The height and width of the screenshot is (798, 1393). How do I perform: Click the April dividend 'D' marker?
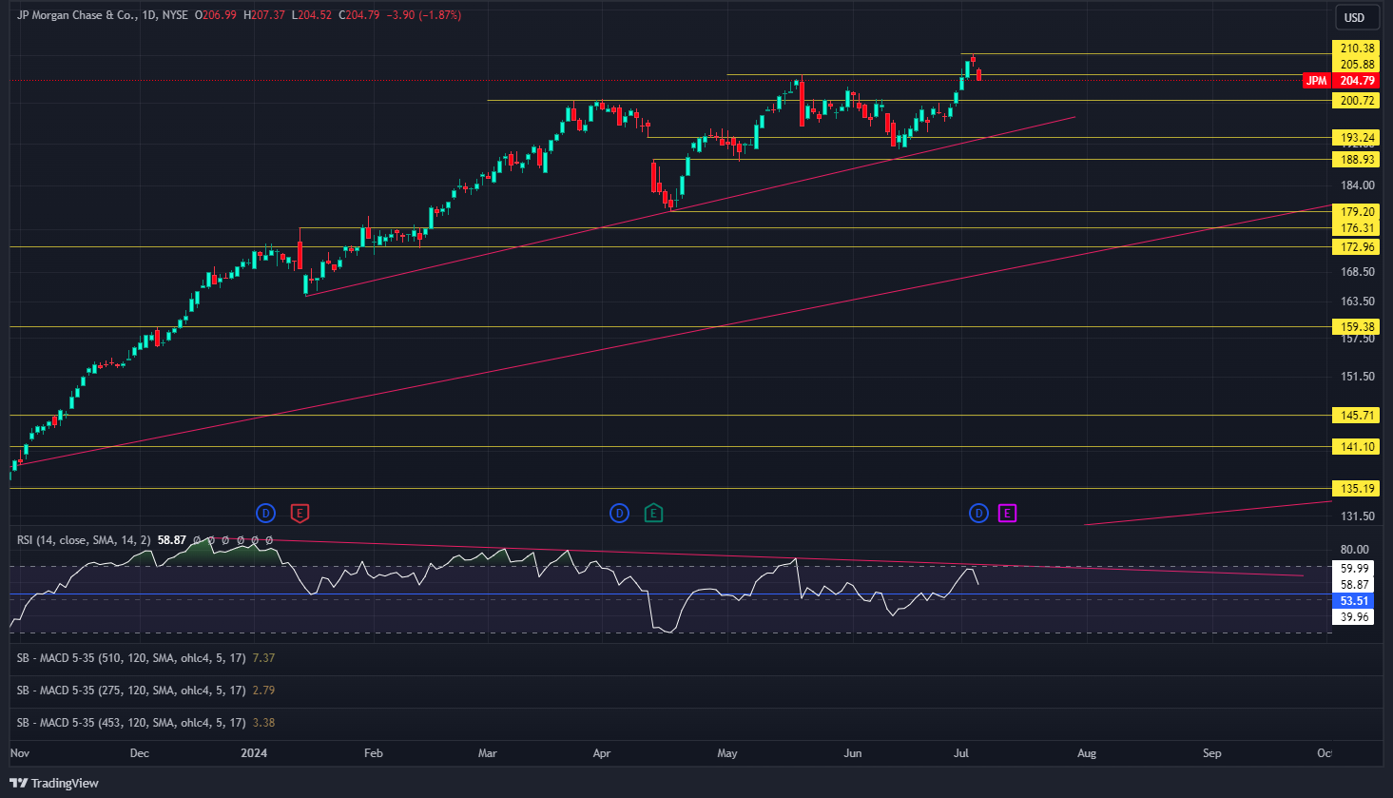click(619, 514)
